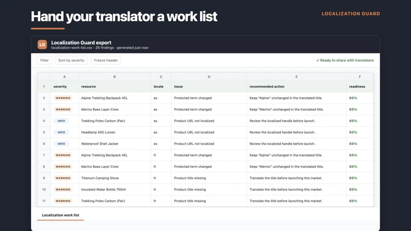Screen dimensions: 411x231
Task: Click LOCALIZATION GUARD brand label
Action: coord(351,14)
